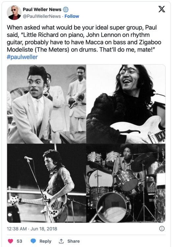Click the share upload arrow icon
This screenshot has width=173, height=247.
click(61, 241)
